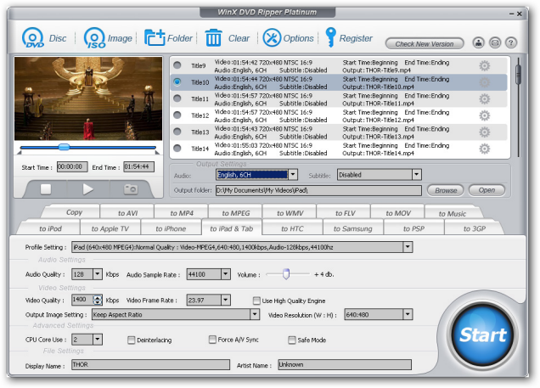
Task: Enable Use High Quality Engine checkbox
Action: (256, 301)
